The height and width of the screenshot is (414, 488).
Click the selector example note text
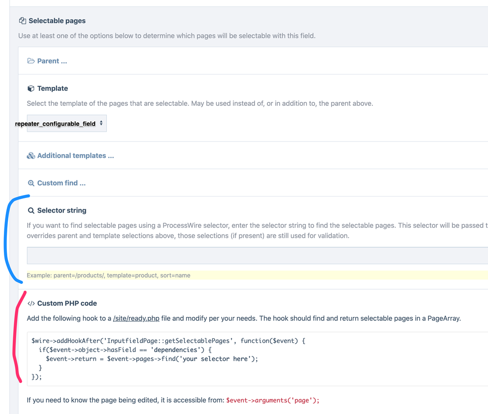108,276
